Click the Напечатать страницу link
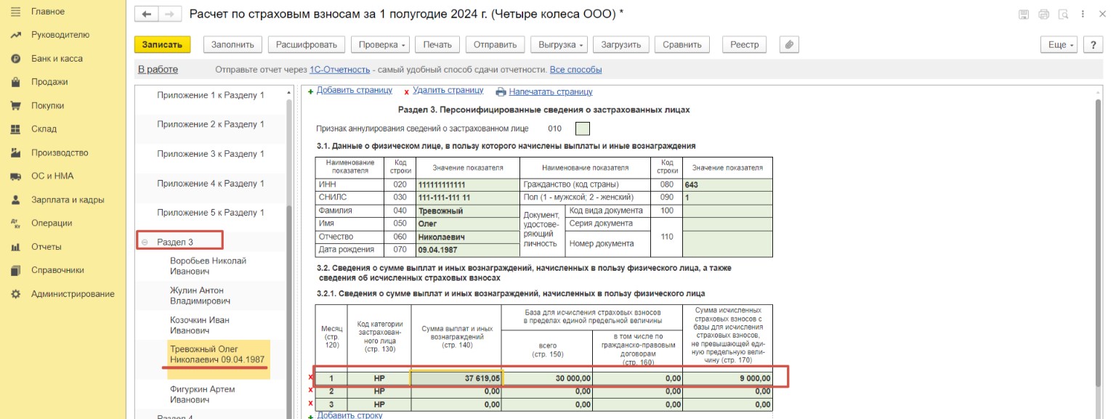Image resolution: width=1116 pixels, height=419 pixels. [551, 92]
